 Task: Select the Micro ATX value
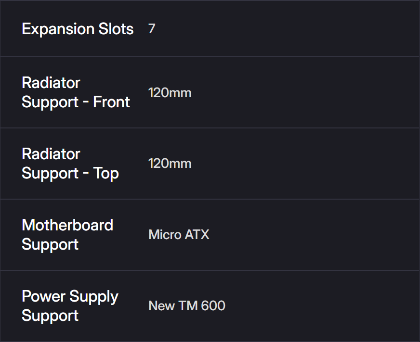pos(179,235)
